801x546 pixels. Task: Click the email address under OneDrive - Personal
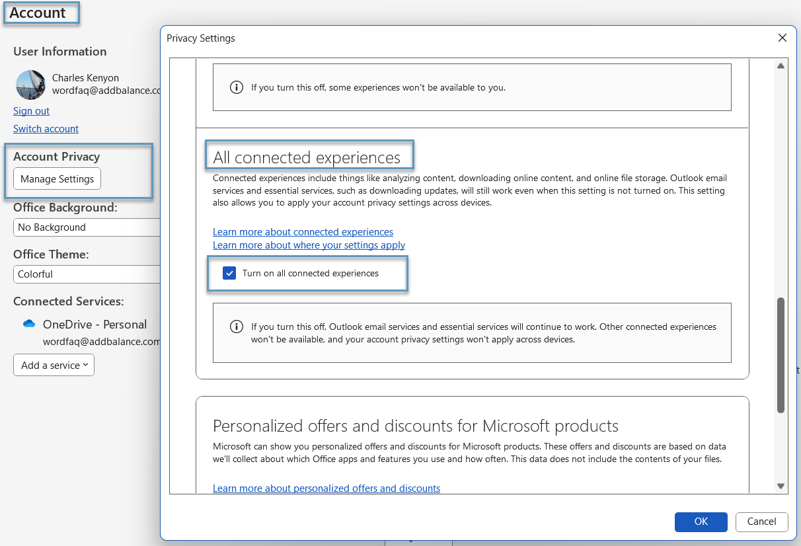point(102,342)
